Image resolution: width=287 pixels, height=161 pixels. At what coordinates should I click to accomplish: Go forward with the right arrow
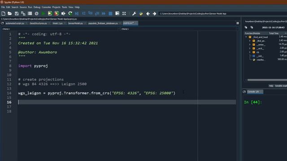(x=154, y=13)
